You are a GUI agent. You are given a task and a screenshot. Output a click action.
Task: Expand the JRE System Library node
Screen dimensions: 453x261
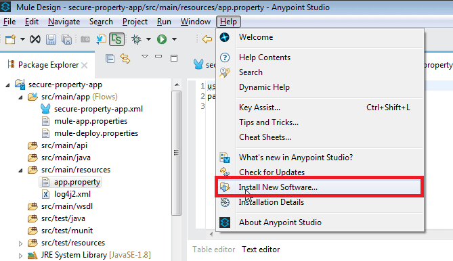(20, 256)
